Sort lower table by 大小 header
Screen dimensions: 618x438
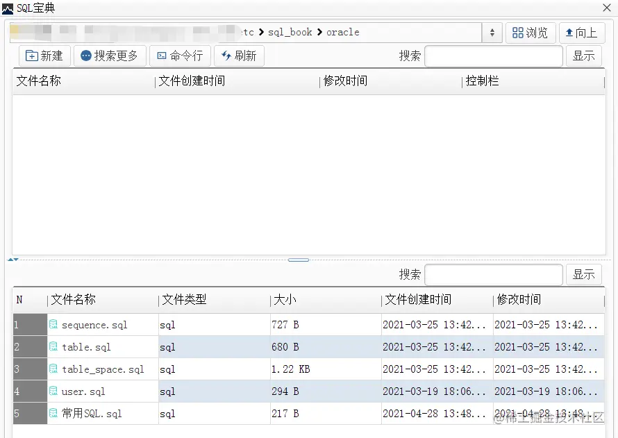point(326,300)
